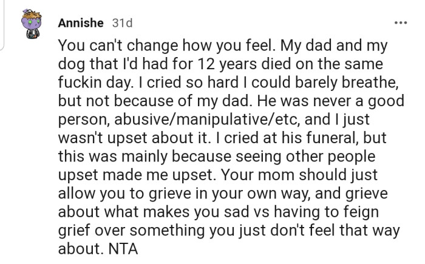This screenshot has height=264, width=425.
Task: Tap the line beginning "grief over something"
Action: pyautogui.click(x=229, y=231)
